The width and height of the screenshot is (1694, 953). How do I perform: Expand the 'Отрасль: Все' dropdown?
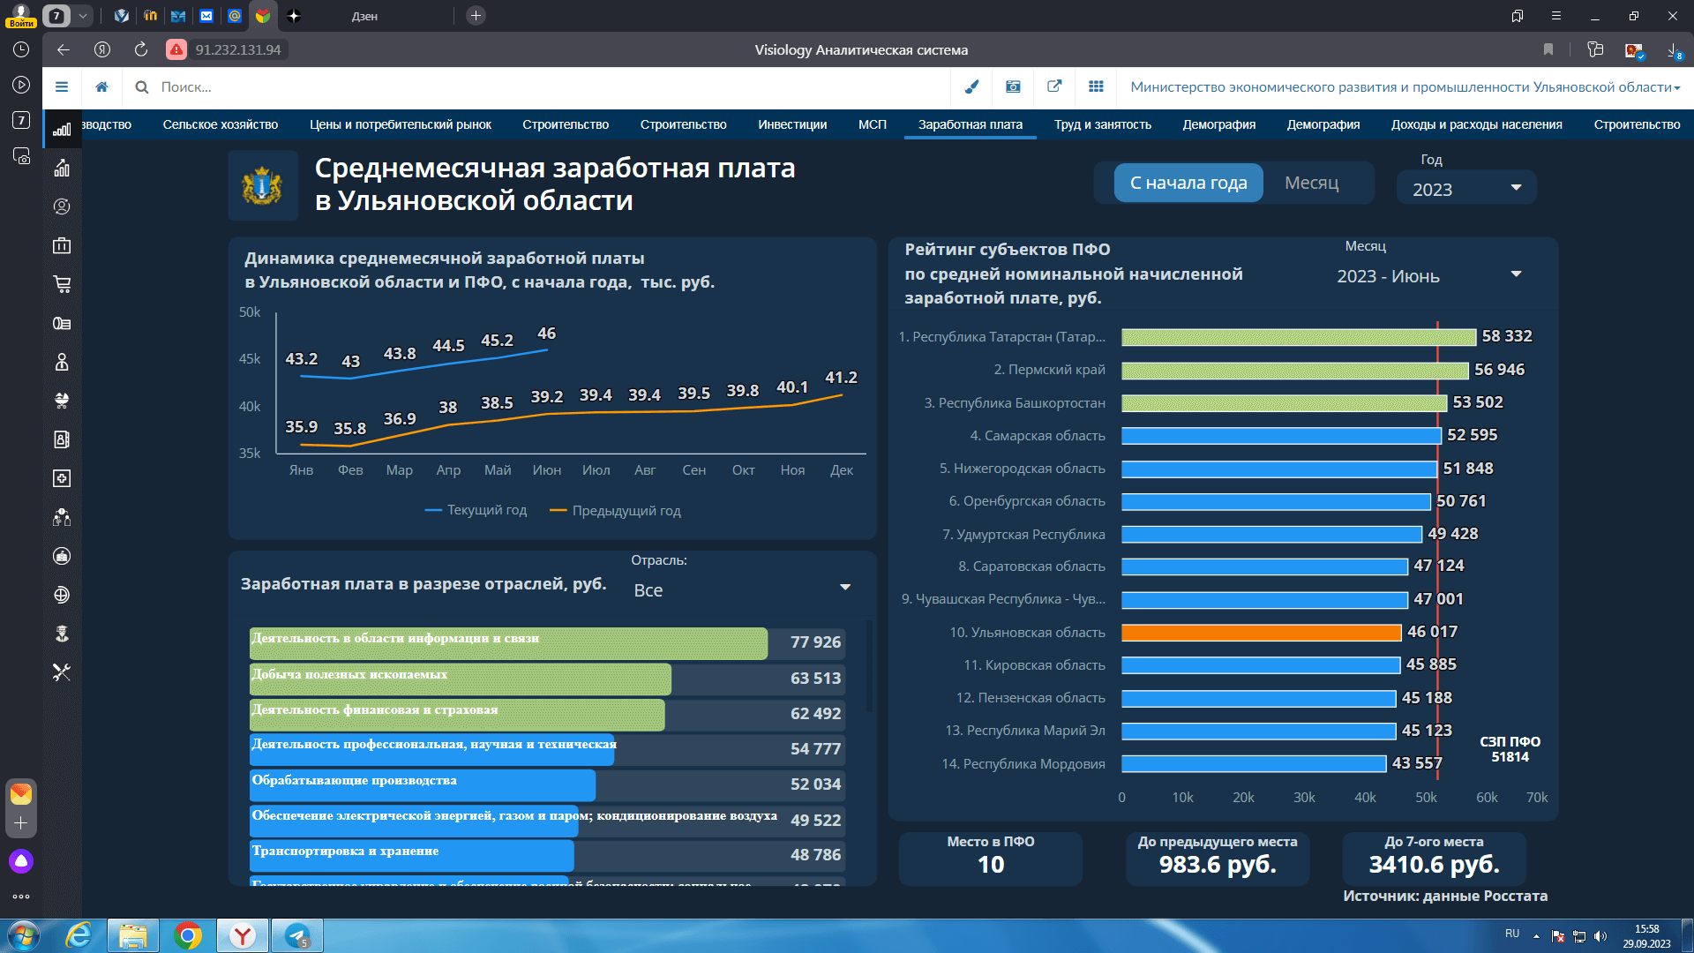[x=742, y=589]
